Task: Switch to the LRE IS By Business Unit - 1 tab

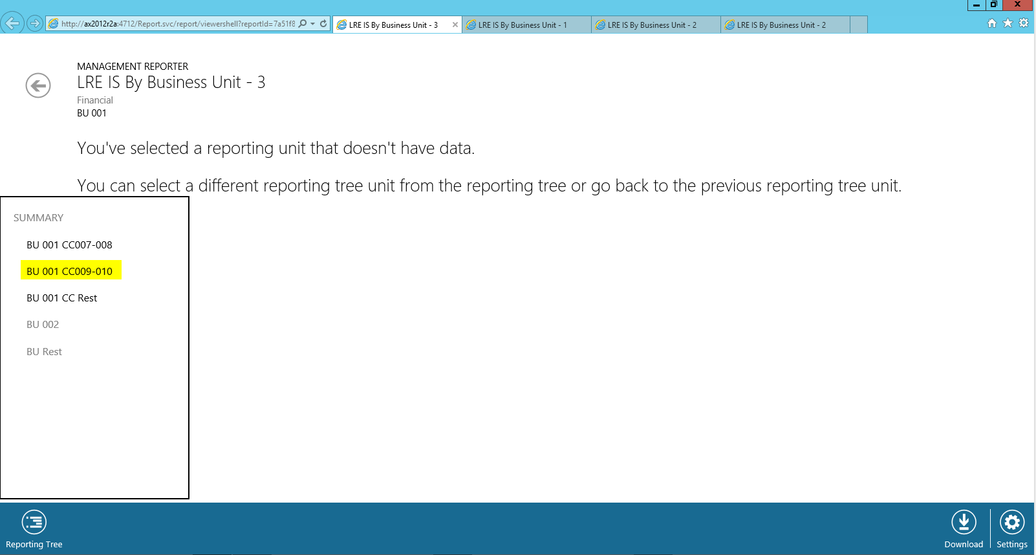Action: point(523,25)
